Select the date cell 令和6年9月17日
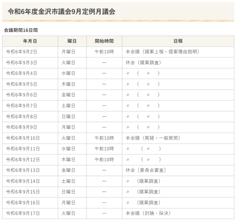 pyautogui.click(x=30, y=213)
